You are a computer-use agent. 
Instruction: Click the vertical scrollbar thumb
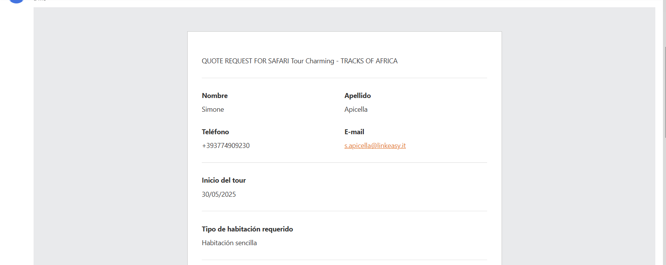664,92
